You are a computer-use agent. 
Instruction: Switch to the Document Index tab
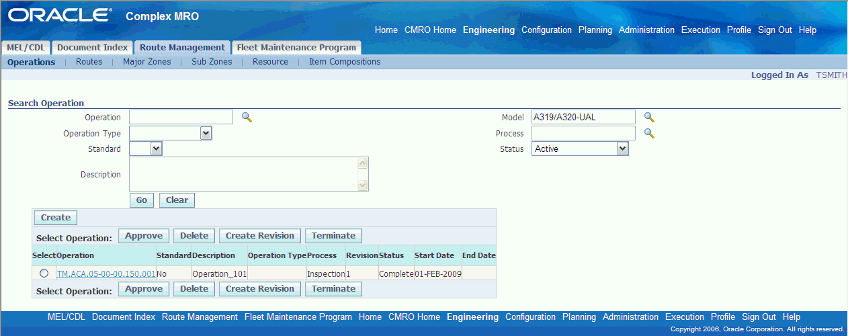coord(92,48)
